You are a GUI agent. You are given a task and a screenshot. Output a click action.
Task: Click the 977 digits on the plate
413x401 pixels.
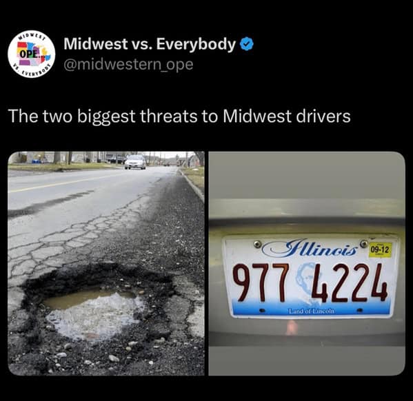click(260, 282)
